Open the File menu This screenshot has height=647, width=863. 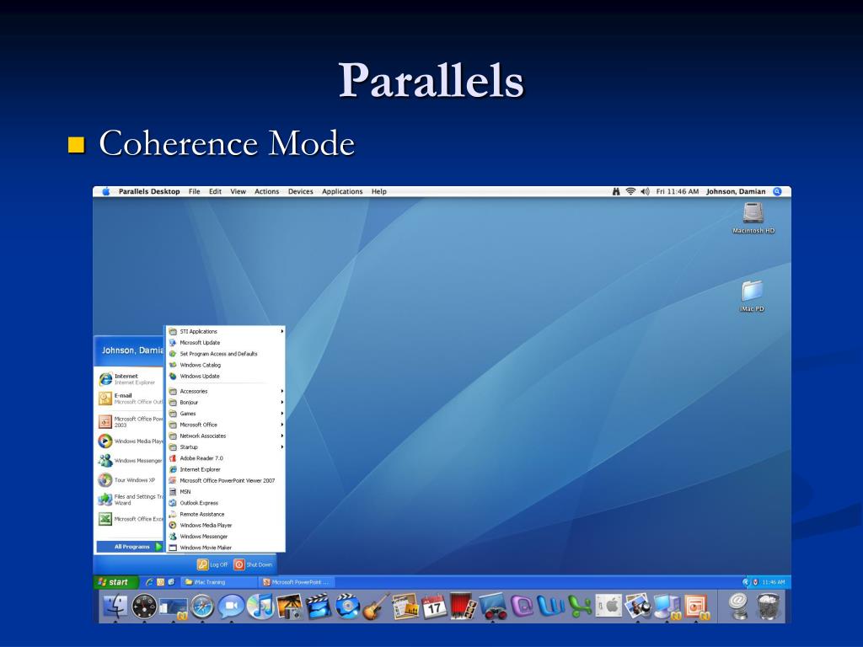click(x=195, y=191)
